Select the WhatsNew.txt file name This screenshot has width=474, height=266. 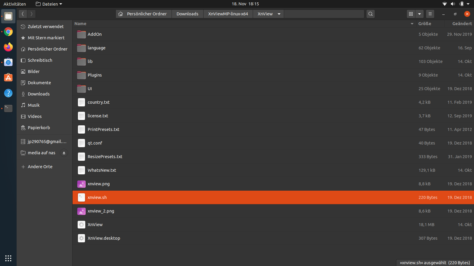[x=102, y=170]
